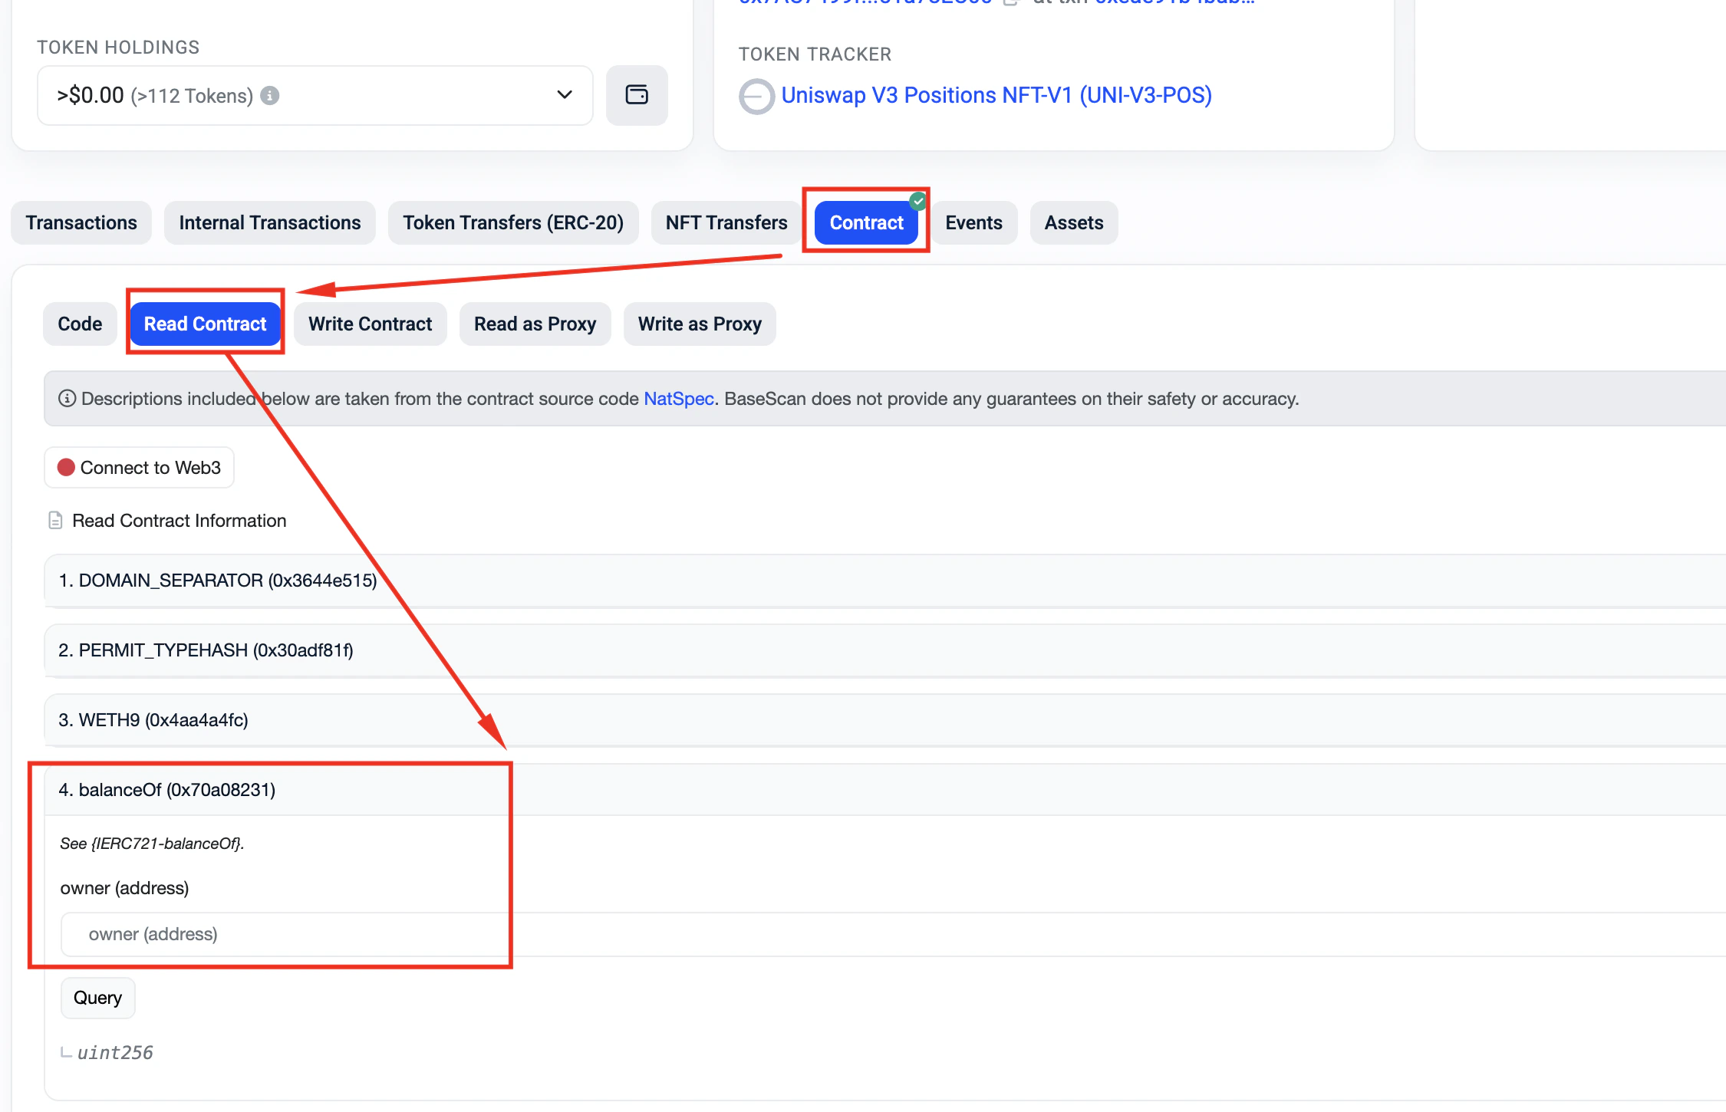Open the Token Holdings value dropdown

[564, 95]
